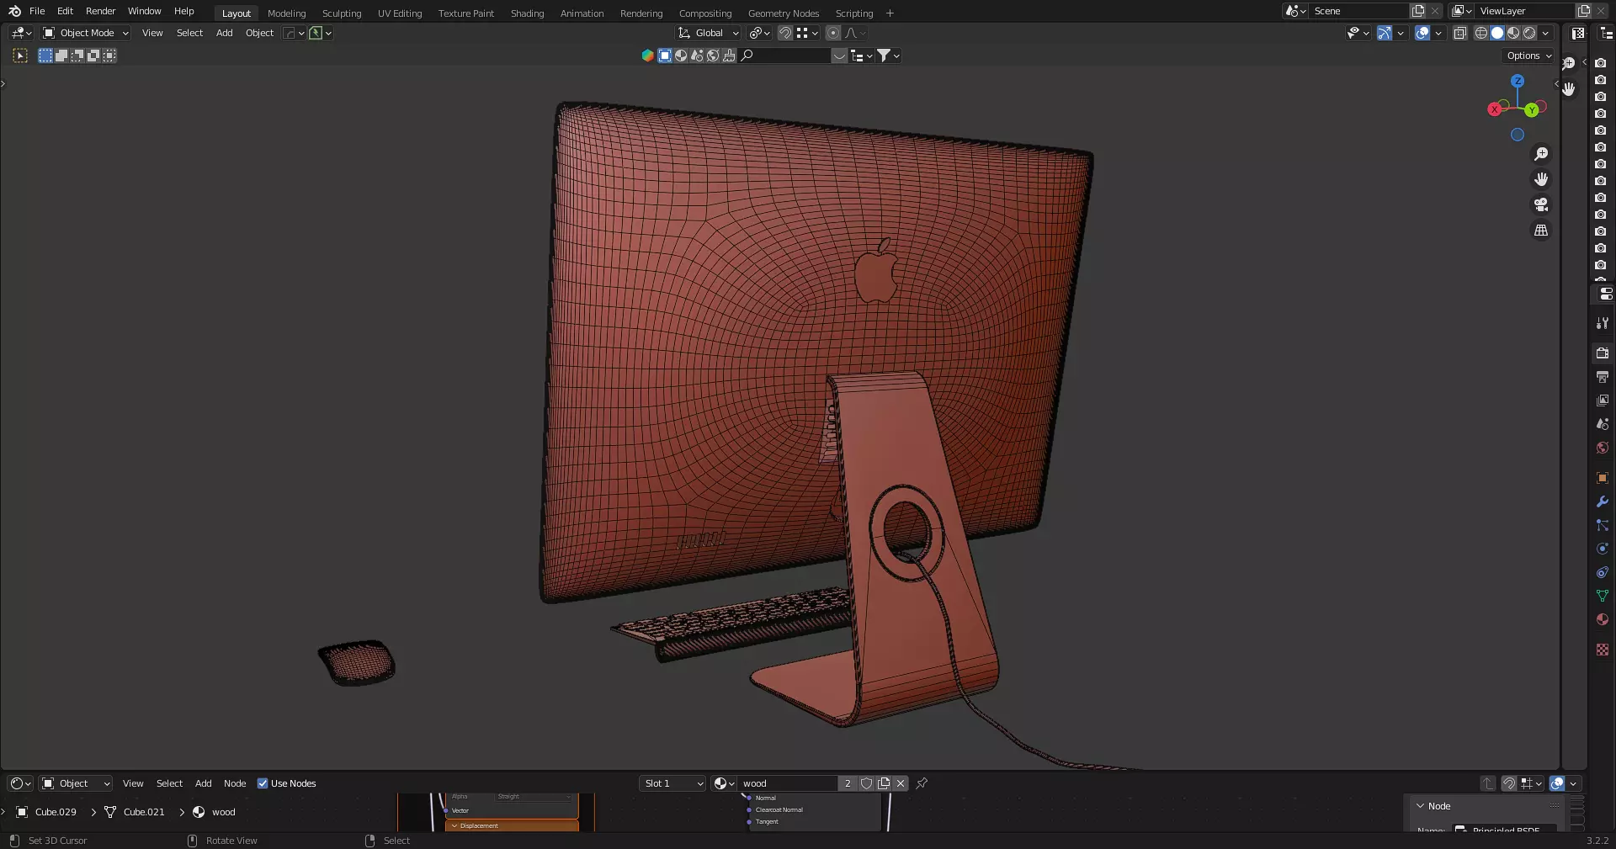
Task: Open the File menu
Action: (x=37, y=11)
